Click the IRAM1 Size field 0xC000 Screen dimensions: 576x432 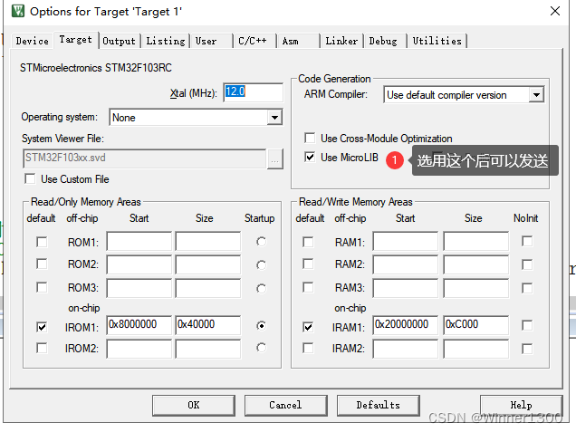[476, 325]
